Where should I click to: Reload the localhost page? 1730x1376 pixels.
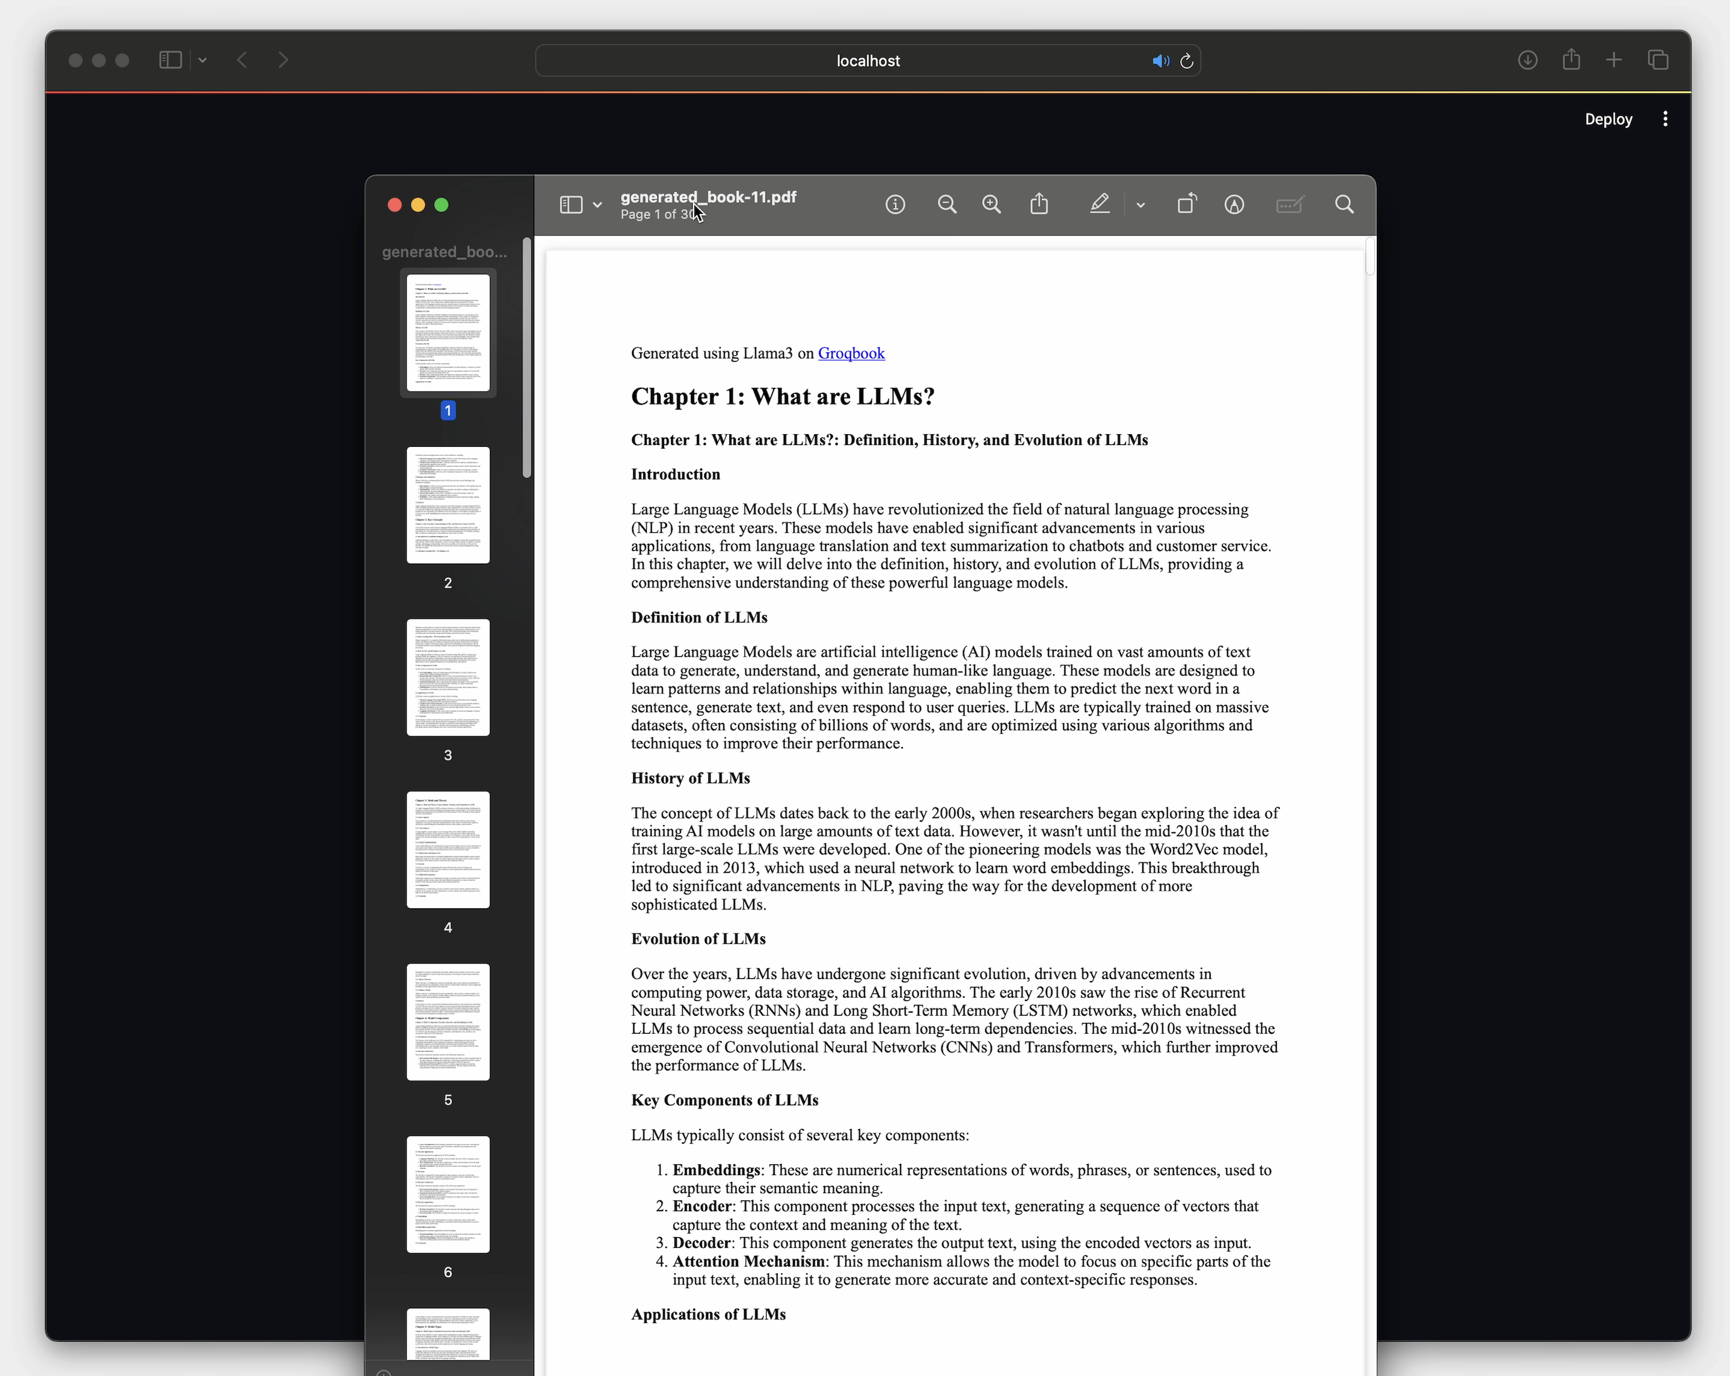1186,61
